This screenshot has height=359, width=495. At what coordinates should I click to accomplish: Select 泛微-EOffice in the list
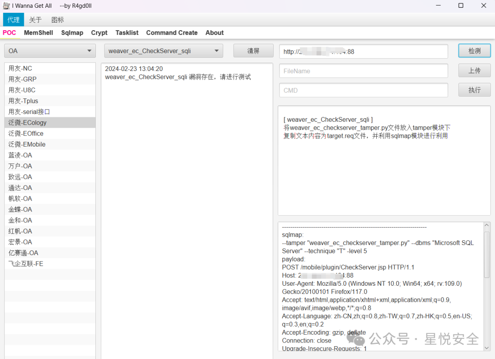click(50, 133)
